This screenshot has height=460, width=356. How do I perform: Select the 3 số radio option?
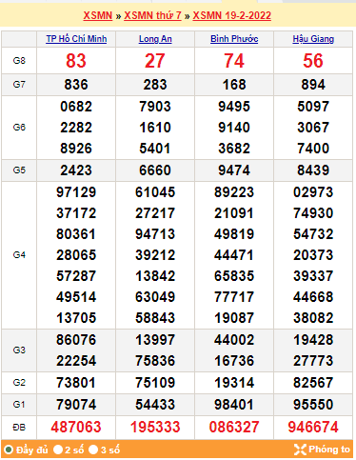click(93, 450)
